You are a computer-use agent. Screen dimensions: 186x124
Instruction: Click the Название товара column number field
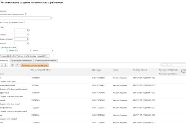tap(21, 39)
